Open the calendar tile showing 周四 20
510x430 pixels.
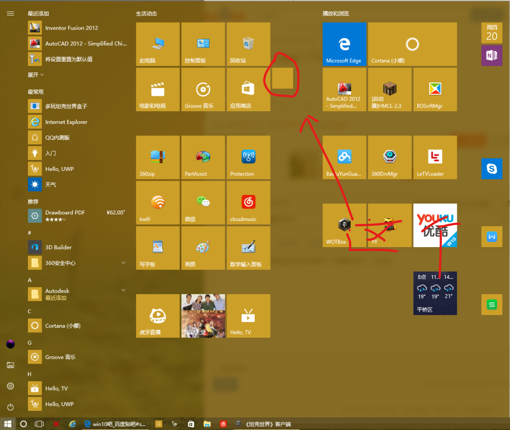(x=492, y=33)
